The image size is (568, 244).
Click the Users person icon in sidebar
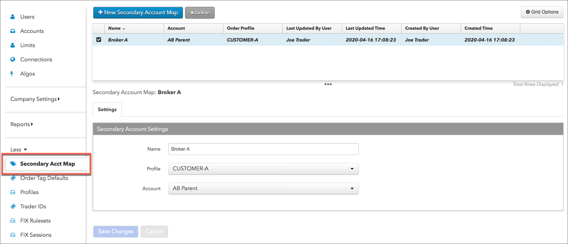click(13, 17)
